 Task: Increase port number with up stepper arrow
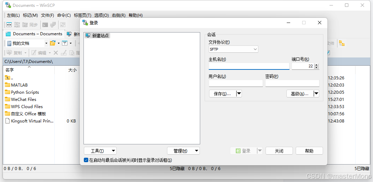[317, 64]
